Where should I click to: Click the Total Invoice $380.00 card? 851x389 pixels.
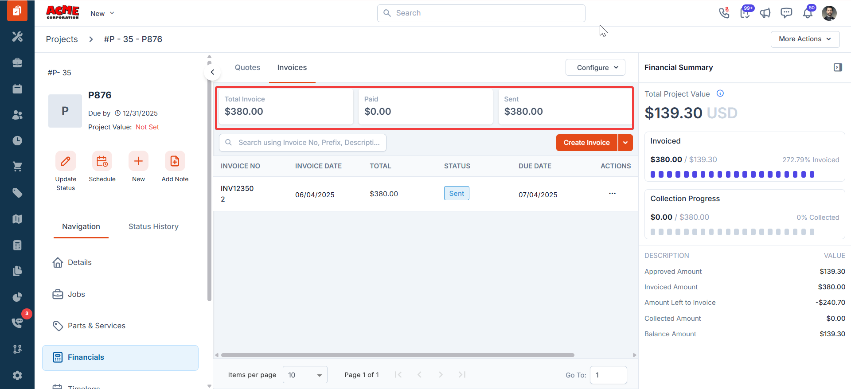tap(286, 107)
